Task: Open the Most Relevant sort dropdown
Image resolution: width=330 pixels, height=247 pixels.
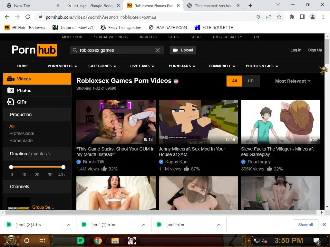Action: [x=293, y=81]
